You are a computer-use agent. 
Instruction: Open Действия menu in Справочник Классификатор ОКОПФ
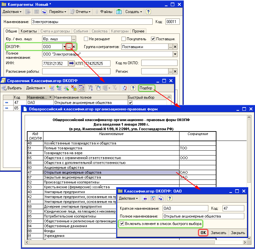36,88
